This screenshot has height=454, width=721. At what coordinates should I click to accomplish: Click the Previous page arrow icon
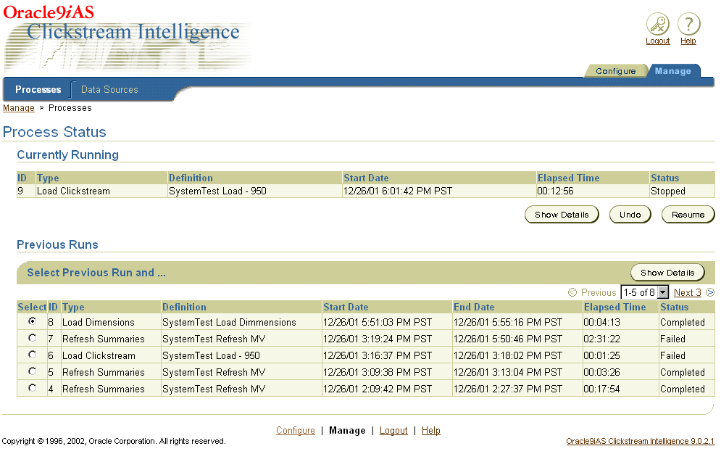click(x=572, y=292)
